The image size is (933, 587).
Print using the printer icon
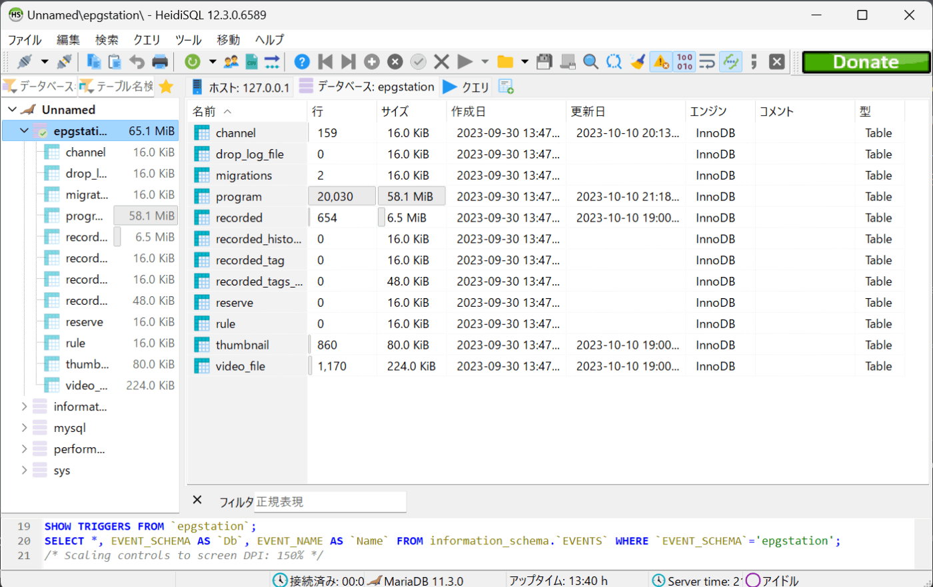point(160,62)
